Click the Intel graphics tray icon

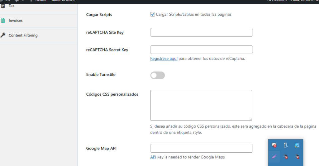coord(297,145)
